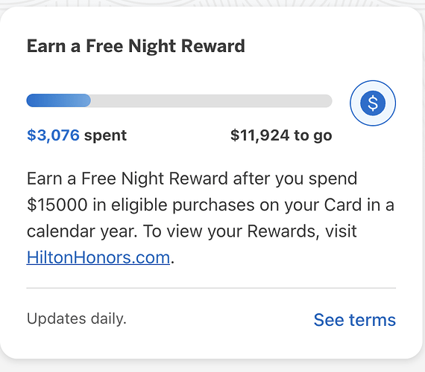Click the light ring around the dollar icon

pos(373,86)
